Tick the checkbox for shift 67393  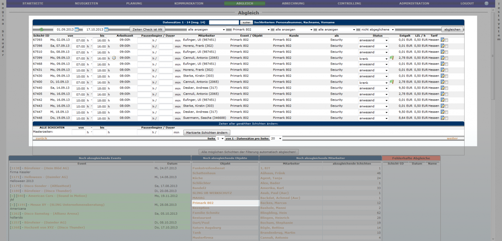[x=446, y=40]
